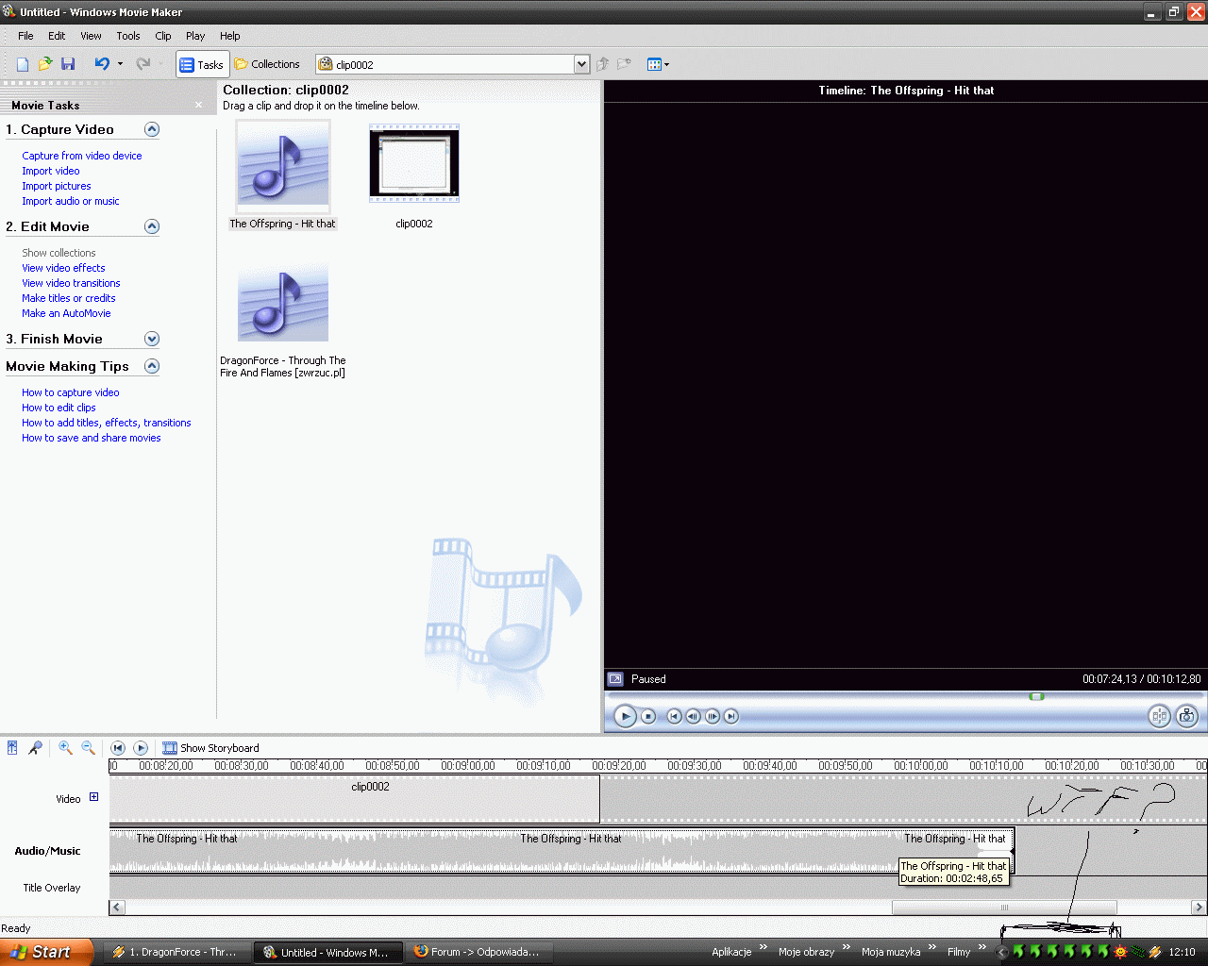The height and width of the screenshot is (966, 1208).
Task: Collapse the Capture Video section
Action: pos(152,129)
